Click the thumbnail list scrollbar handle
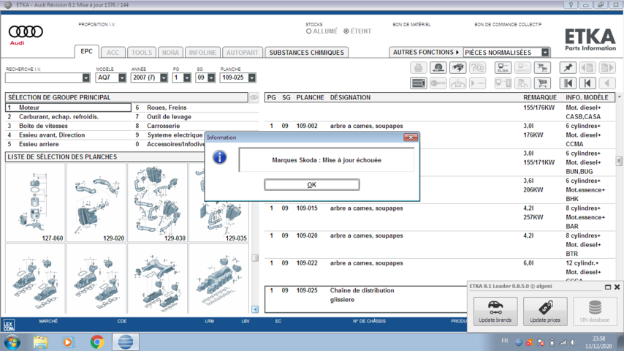Image resolution: width=624 pixels, height=351 pixels. (x=255, y=258)
